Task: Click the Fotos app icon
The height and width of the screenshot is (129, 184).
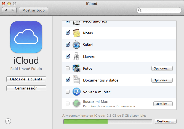Action: click(76, 68)
